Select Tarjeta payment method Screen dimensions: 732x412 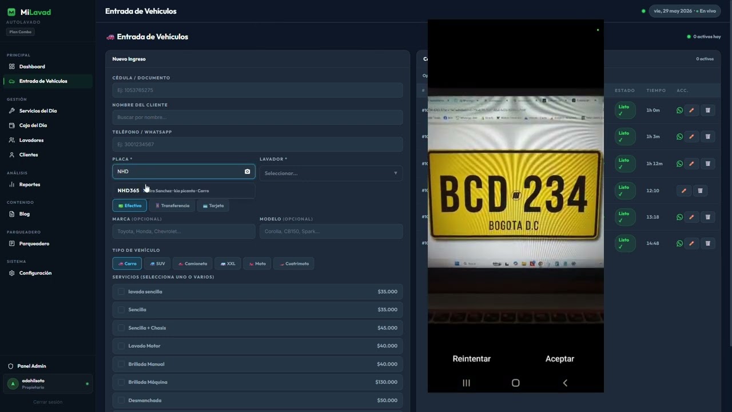pyautogui.click(x=213, y=205)
